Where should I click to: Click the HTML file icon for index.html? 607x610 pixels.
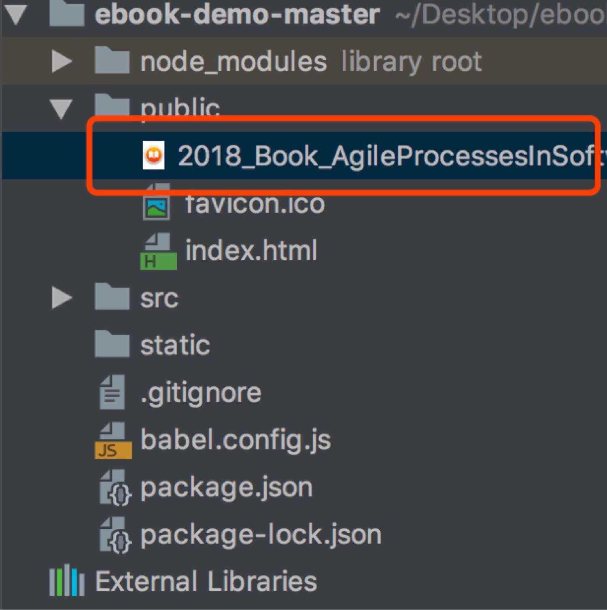click(158, 252)
